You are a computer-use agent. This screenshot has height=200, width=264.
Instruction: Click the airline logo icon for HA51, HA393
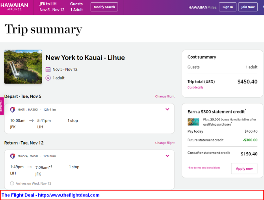point(13,110)
